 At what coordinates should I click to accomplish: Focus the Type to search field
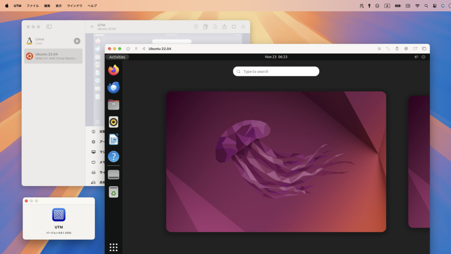pos(276,71)
